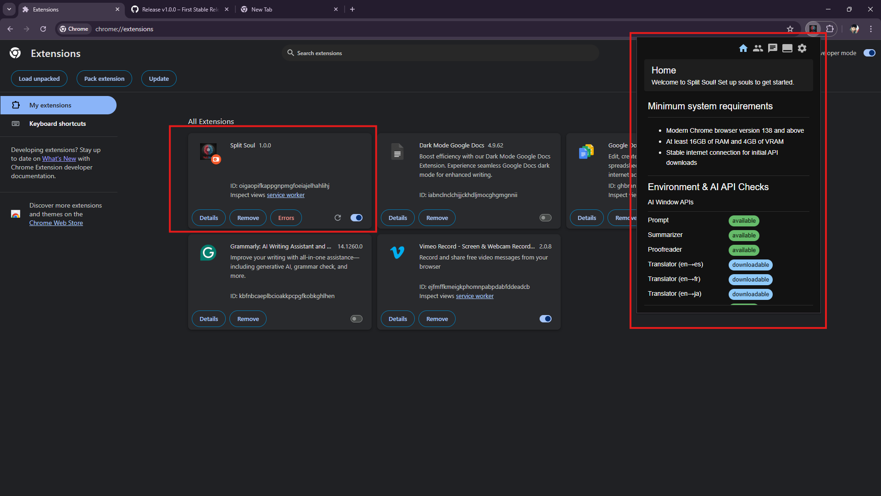The width and height of the screenshot is (881, 496).
Task: Enable Dark Mode Google Docs extension toggle
Action: tap(546, 218)
